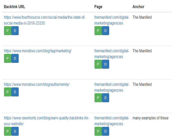
Task: Click green P badge under mondovo author/emily link
Action: tap(8, 92)
